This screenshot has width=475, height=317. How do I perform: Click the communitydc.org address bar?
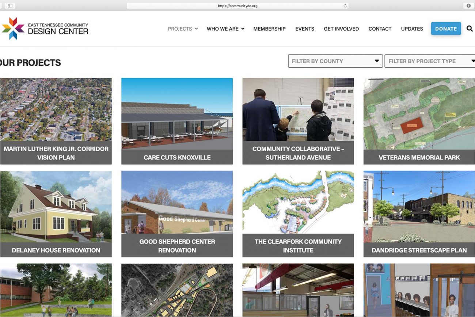pyautogui.click(x=237, y=6)
